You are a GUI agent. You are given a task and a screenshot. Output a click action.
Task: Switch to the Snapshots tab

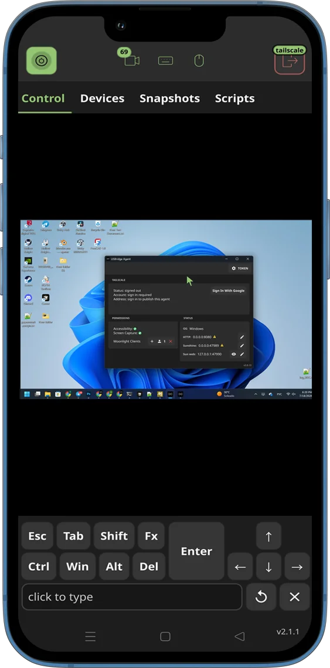tap(170, 98)
